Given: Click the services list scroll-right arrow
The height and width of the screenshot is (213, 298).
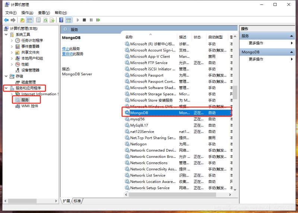Looking at the screenshot, I should coord(230,195).
